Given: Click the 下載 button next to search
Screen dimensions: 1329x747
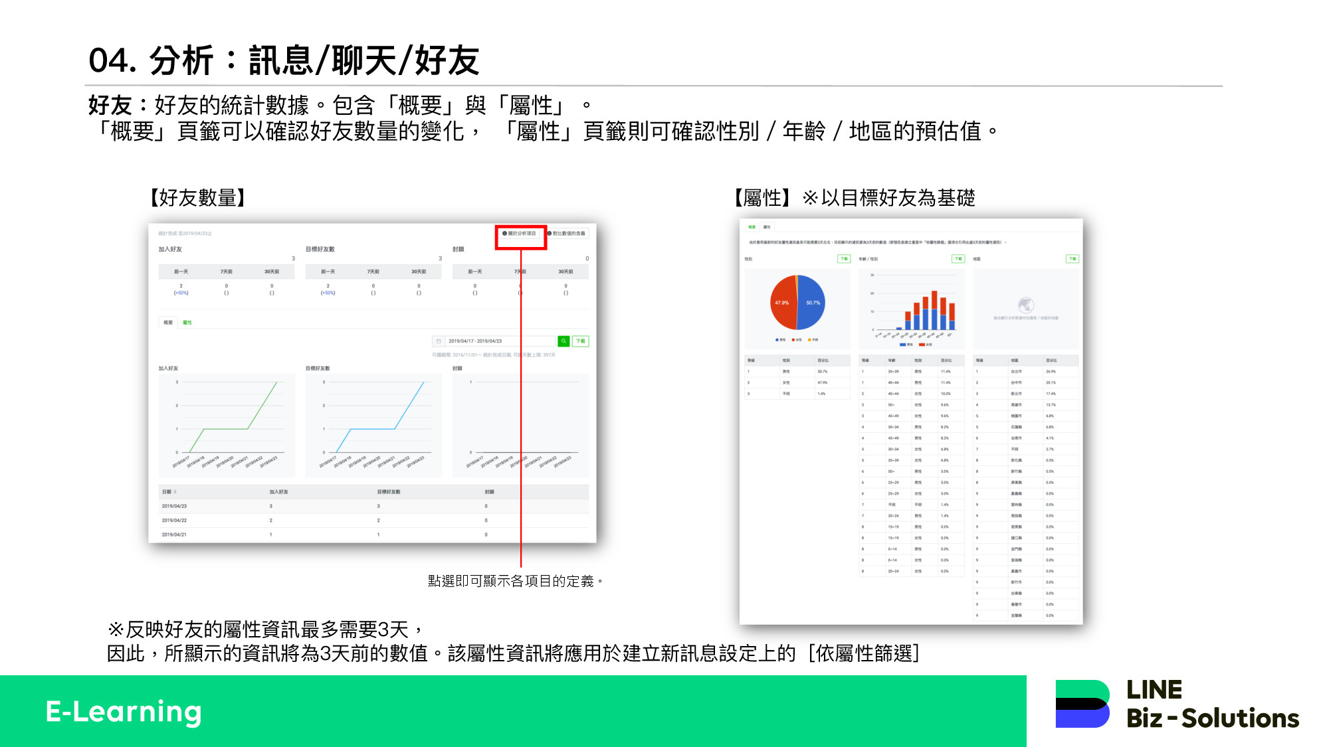Looking at the screenshot, I should [581, 341].
